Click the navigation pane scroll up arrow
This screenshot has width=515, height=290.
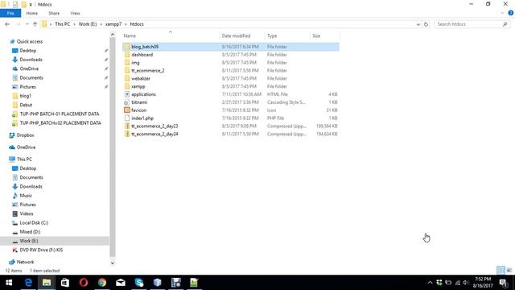coord(113,34)
